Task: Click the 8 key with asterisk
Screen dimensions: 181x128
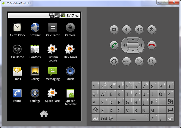Action: point(154,85)
